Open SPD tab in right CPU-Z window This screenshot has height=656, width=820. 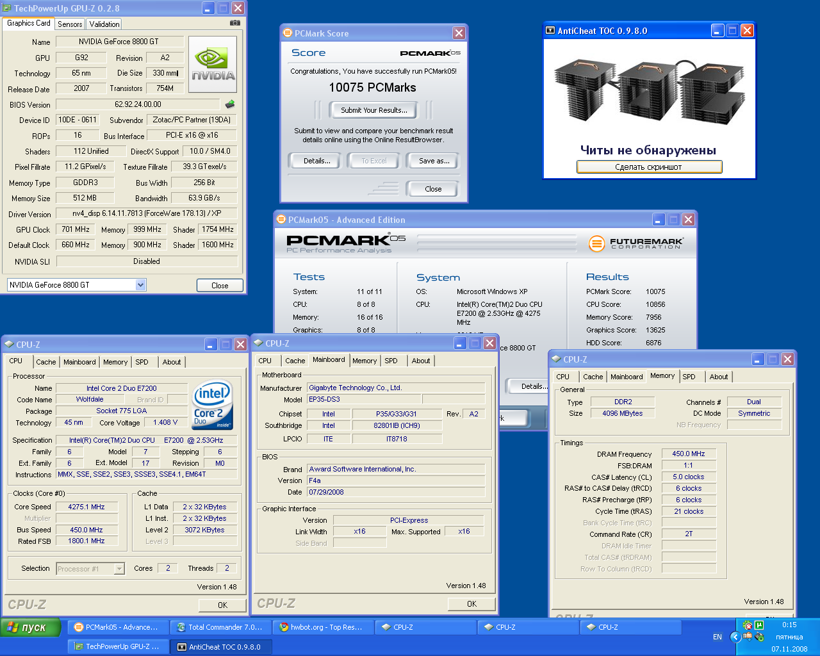click(x=689, y=377)
